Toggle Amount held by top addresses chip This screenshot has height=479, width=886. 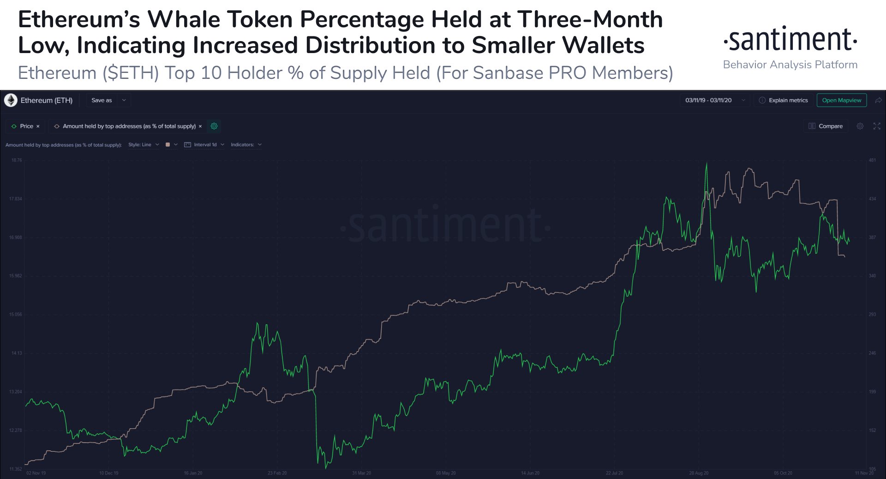coord(125,126)
